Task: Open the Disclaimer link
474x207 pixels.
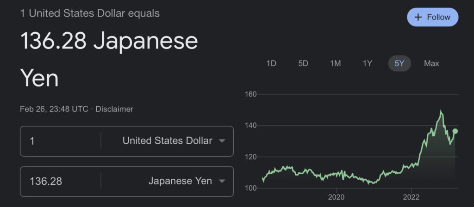Action: coord(114,109)
